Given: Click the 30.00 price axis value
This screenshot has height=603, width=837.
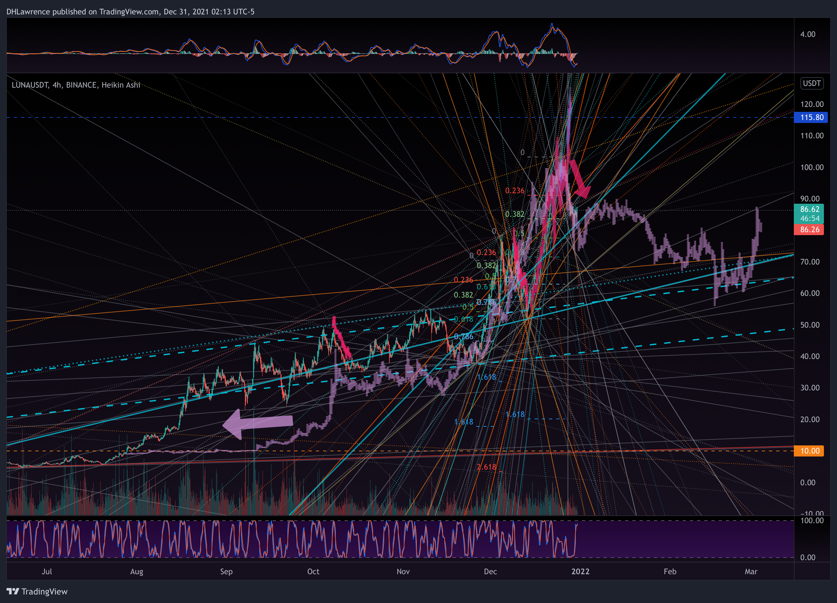Looking at the screenshot, I should click(810, 388).
